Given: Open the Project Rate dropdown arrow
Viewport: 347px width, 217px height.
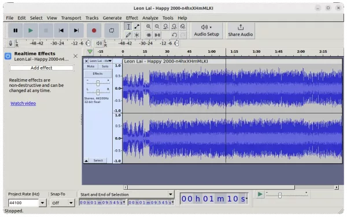Looking at the screenshot, I should pyautogui.click(x=42, y=203).
